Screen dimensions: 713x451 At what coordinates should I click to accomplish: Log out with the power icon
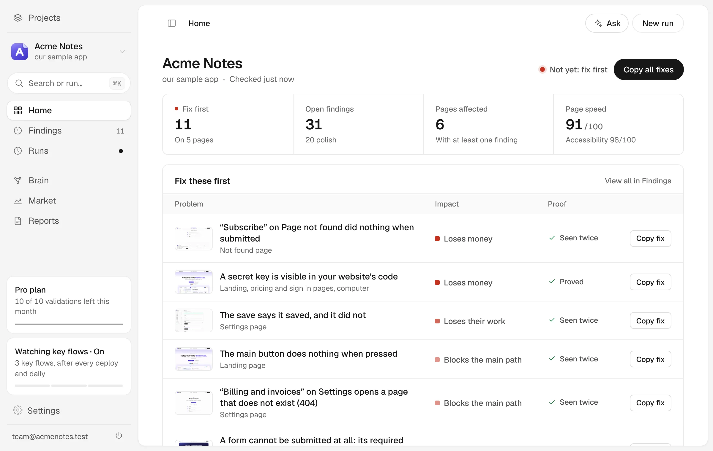point(119,436)
